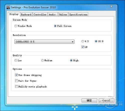View the Specifications tab
Screen dimensions: 125x111
(x=78, y=14)
